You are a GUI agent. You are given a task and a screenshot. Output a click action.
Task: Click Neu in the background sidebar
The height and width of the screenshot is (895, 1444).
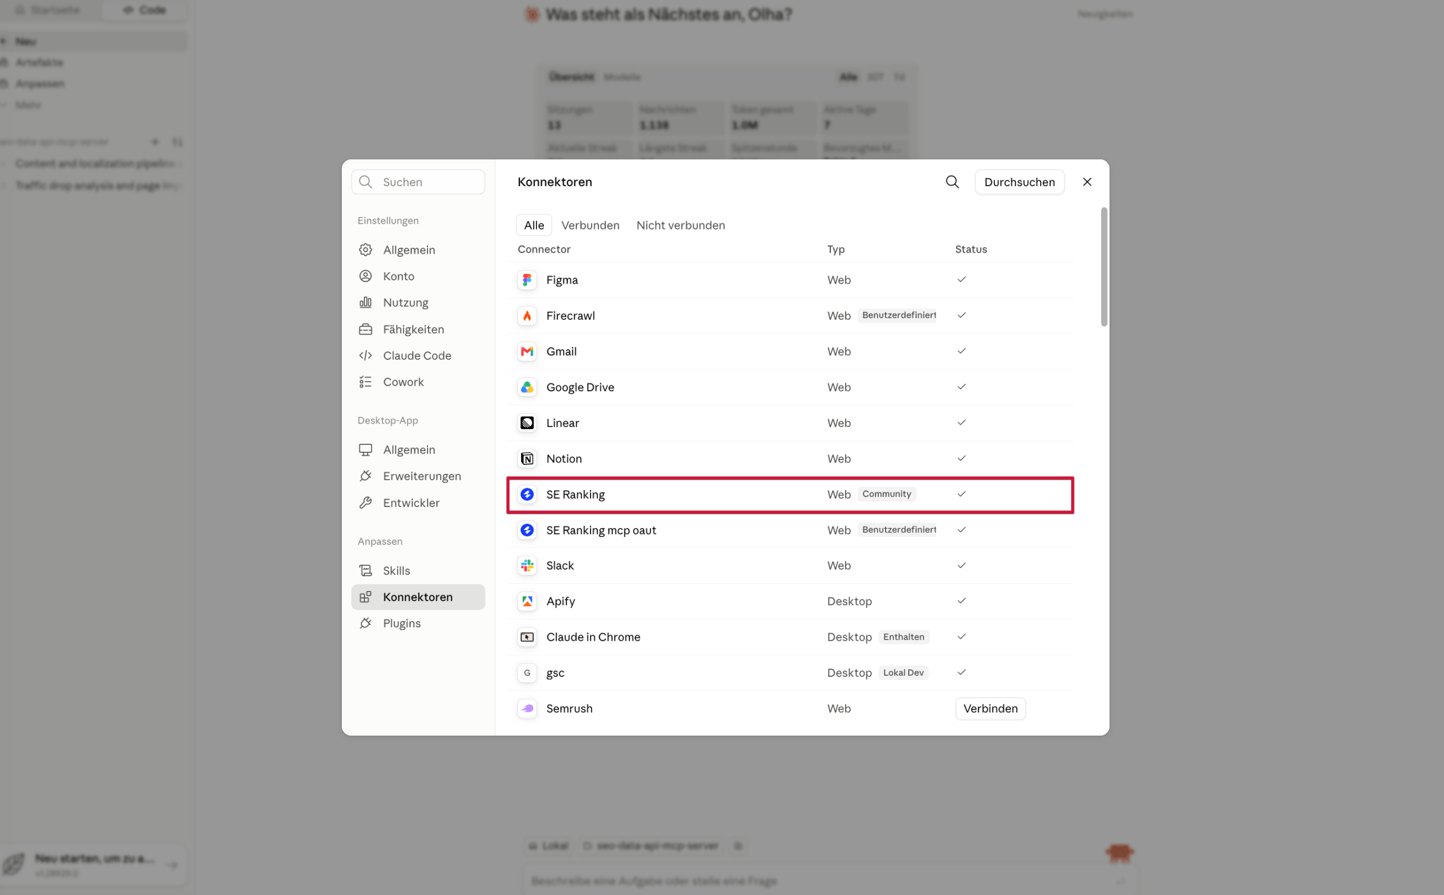point(93,41)
